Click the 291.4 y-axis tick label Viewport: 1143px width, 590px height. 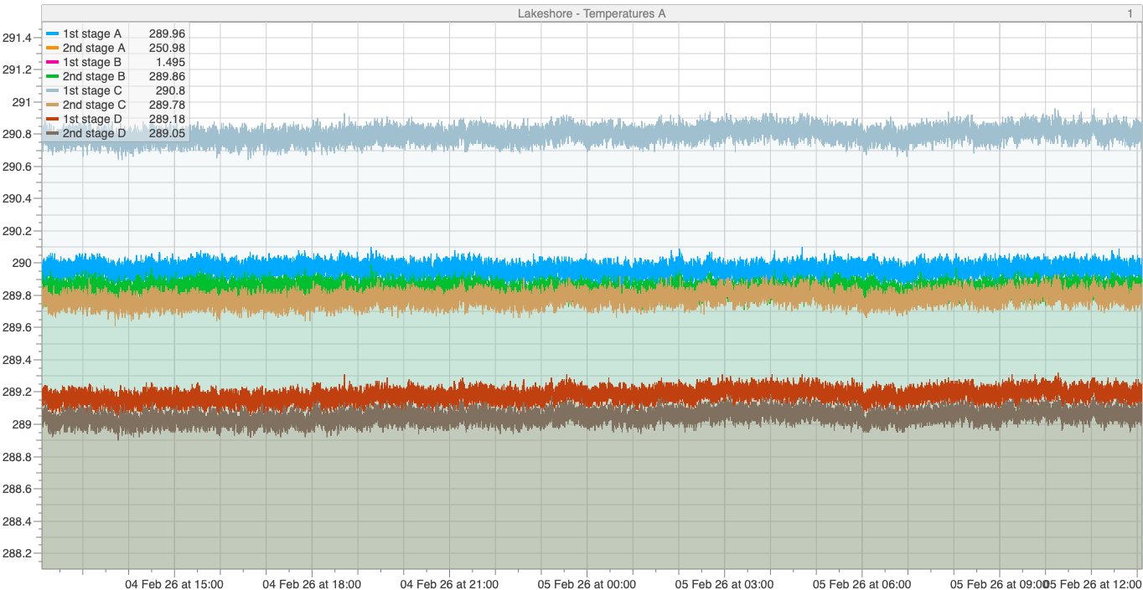(x=18, y=38)
